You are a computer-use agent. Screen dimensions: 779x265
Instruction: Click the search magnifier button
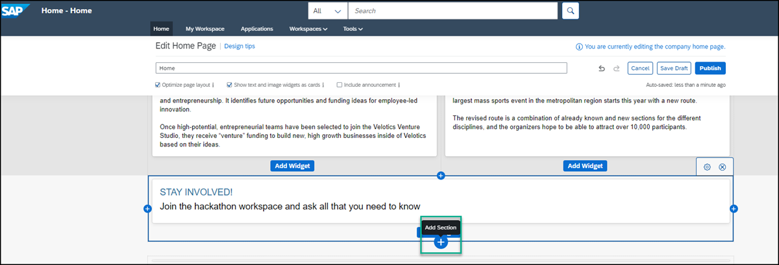570,11
